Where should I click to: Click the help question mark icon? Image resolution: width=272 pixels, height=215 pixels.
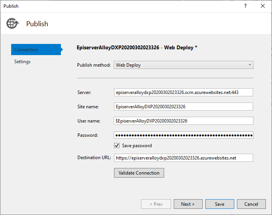pyautogui.click(x=245, y=6)
